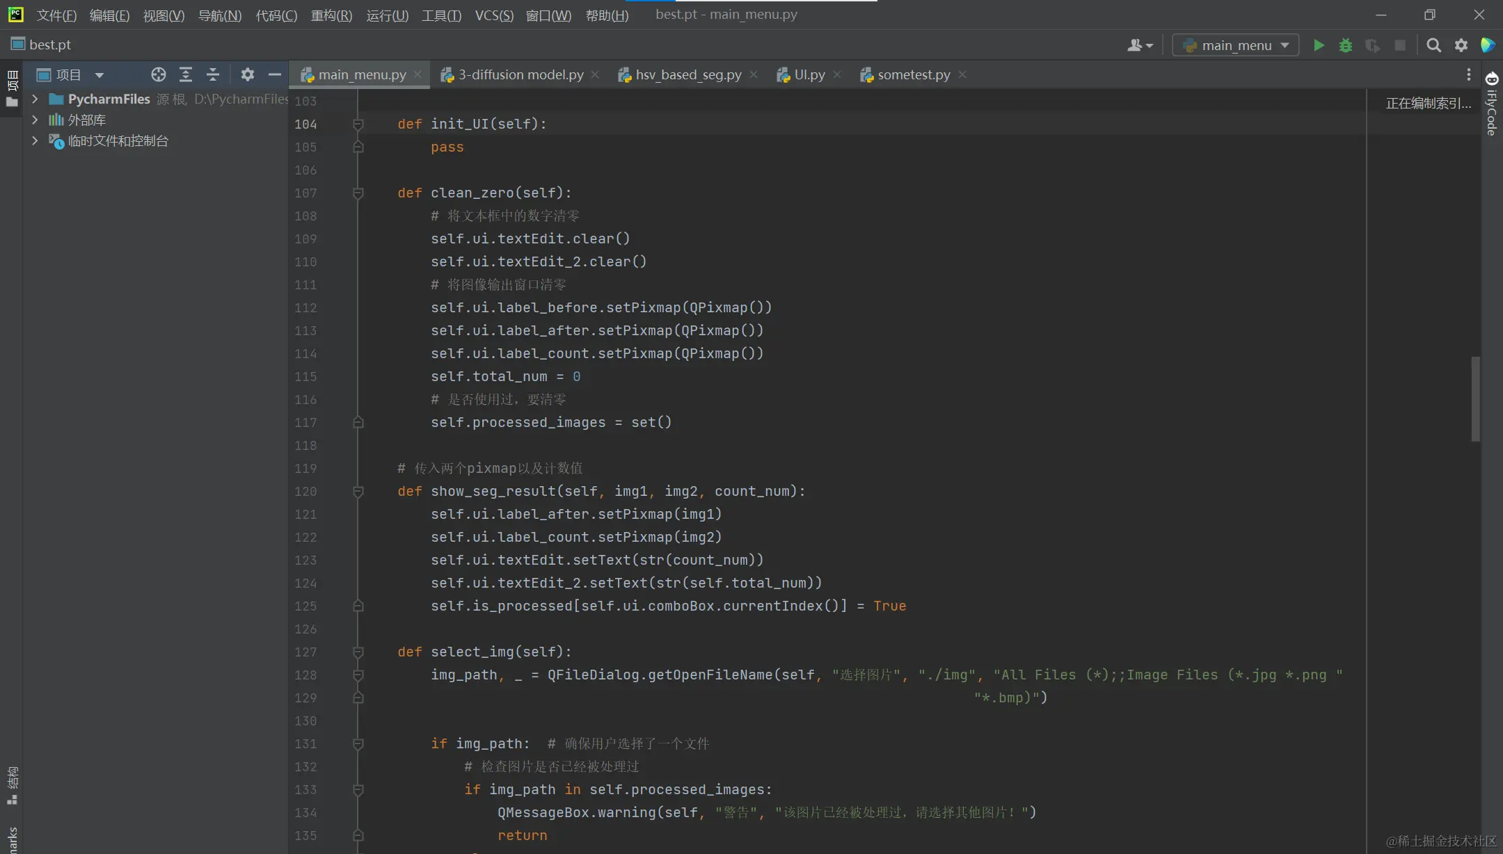Fold the if block at line 133
This screenshot has height=854, width=1503.
pos(358,790)
